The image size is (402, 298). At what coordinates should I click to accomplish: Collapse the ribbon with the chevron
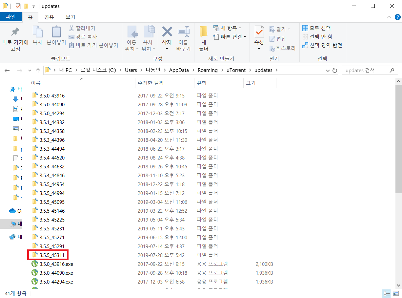click(x=389, y=17)
